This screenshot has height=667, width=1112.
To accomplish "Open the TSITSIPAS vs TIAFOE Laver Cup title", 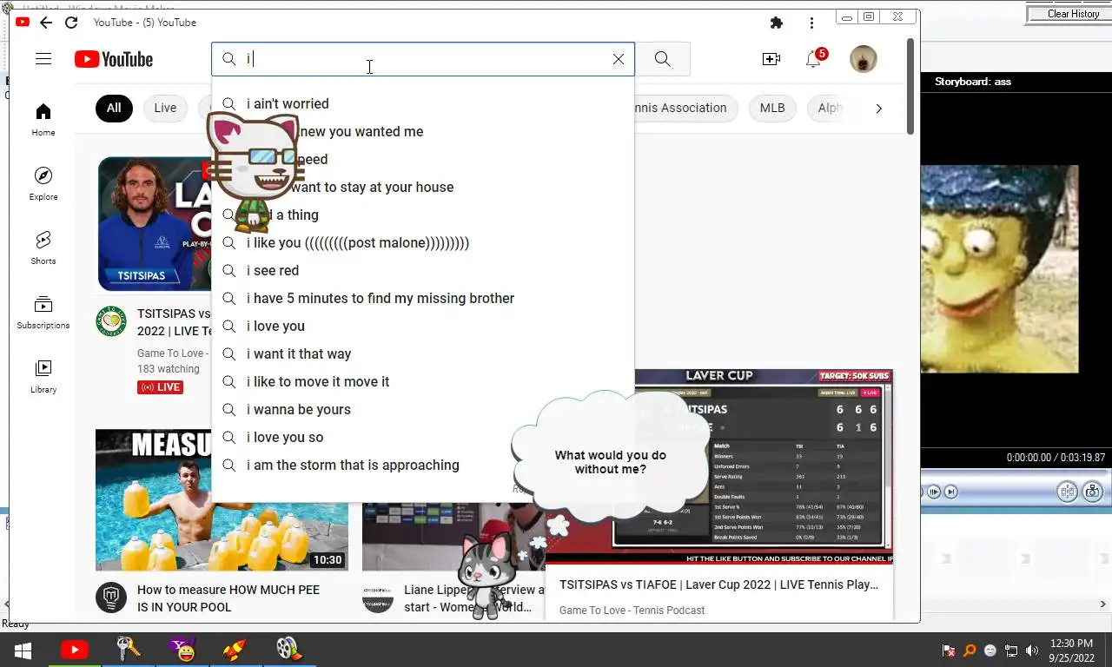I will 718,584.
